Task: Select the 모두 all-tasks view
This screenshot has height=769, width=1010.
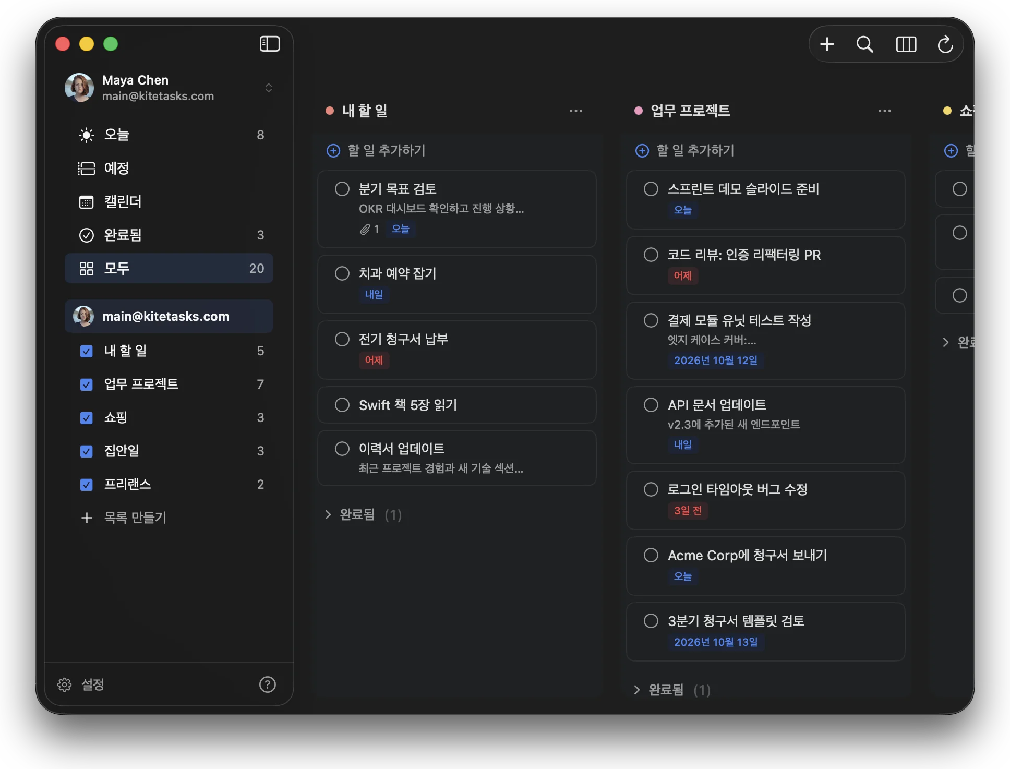Action: pyautogui.click(x=169, y=268)
